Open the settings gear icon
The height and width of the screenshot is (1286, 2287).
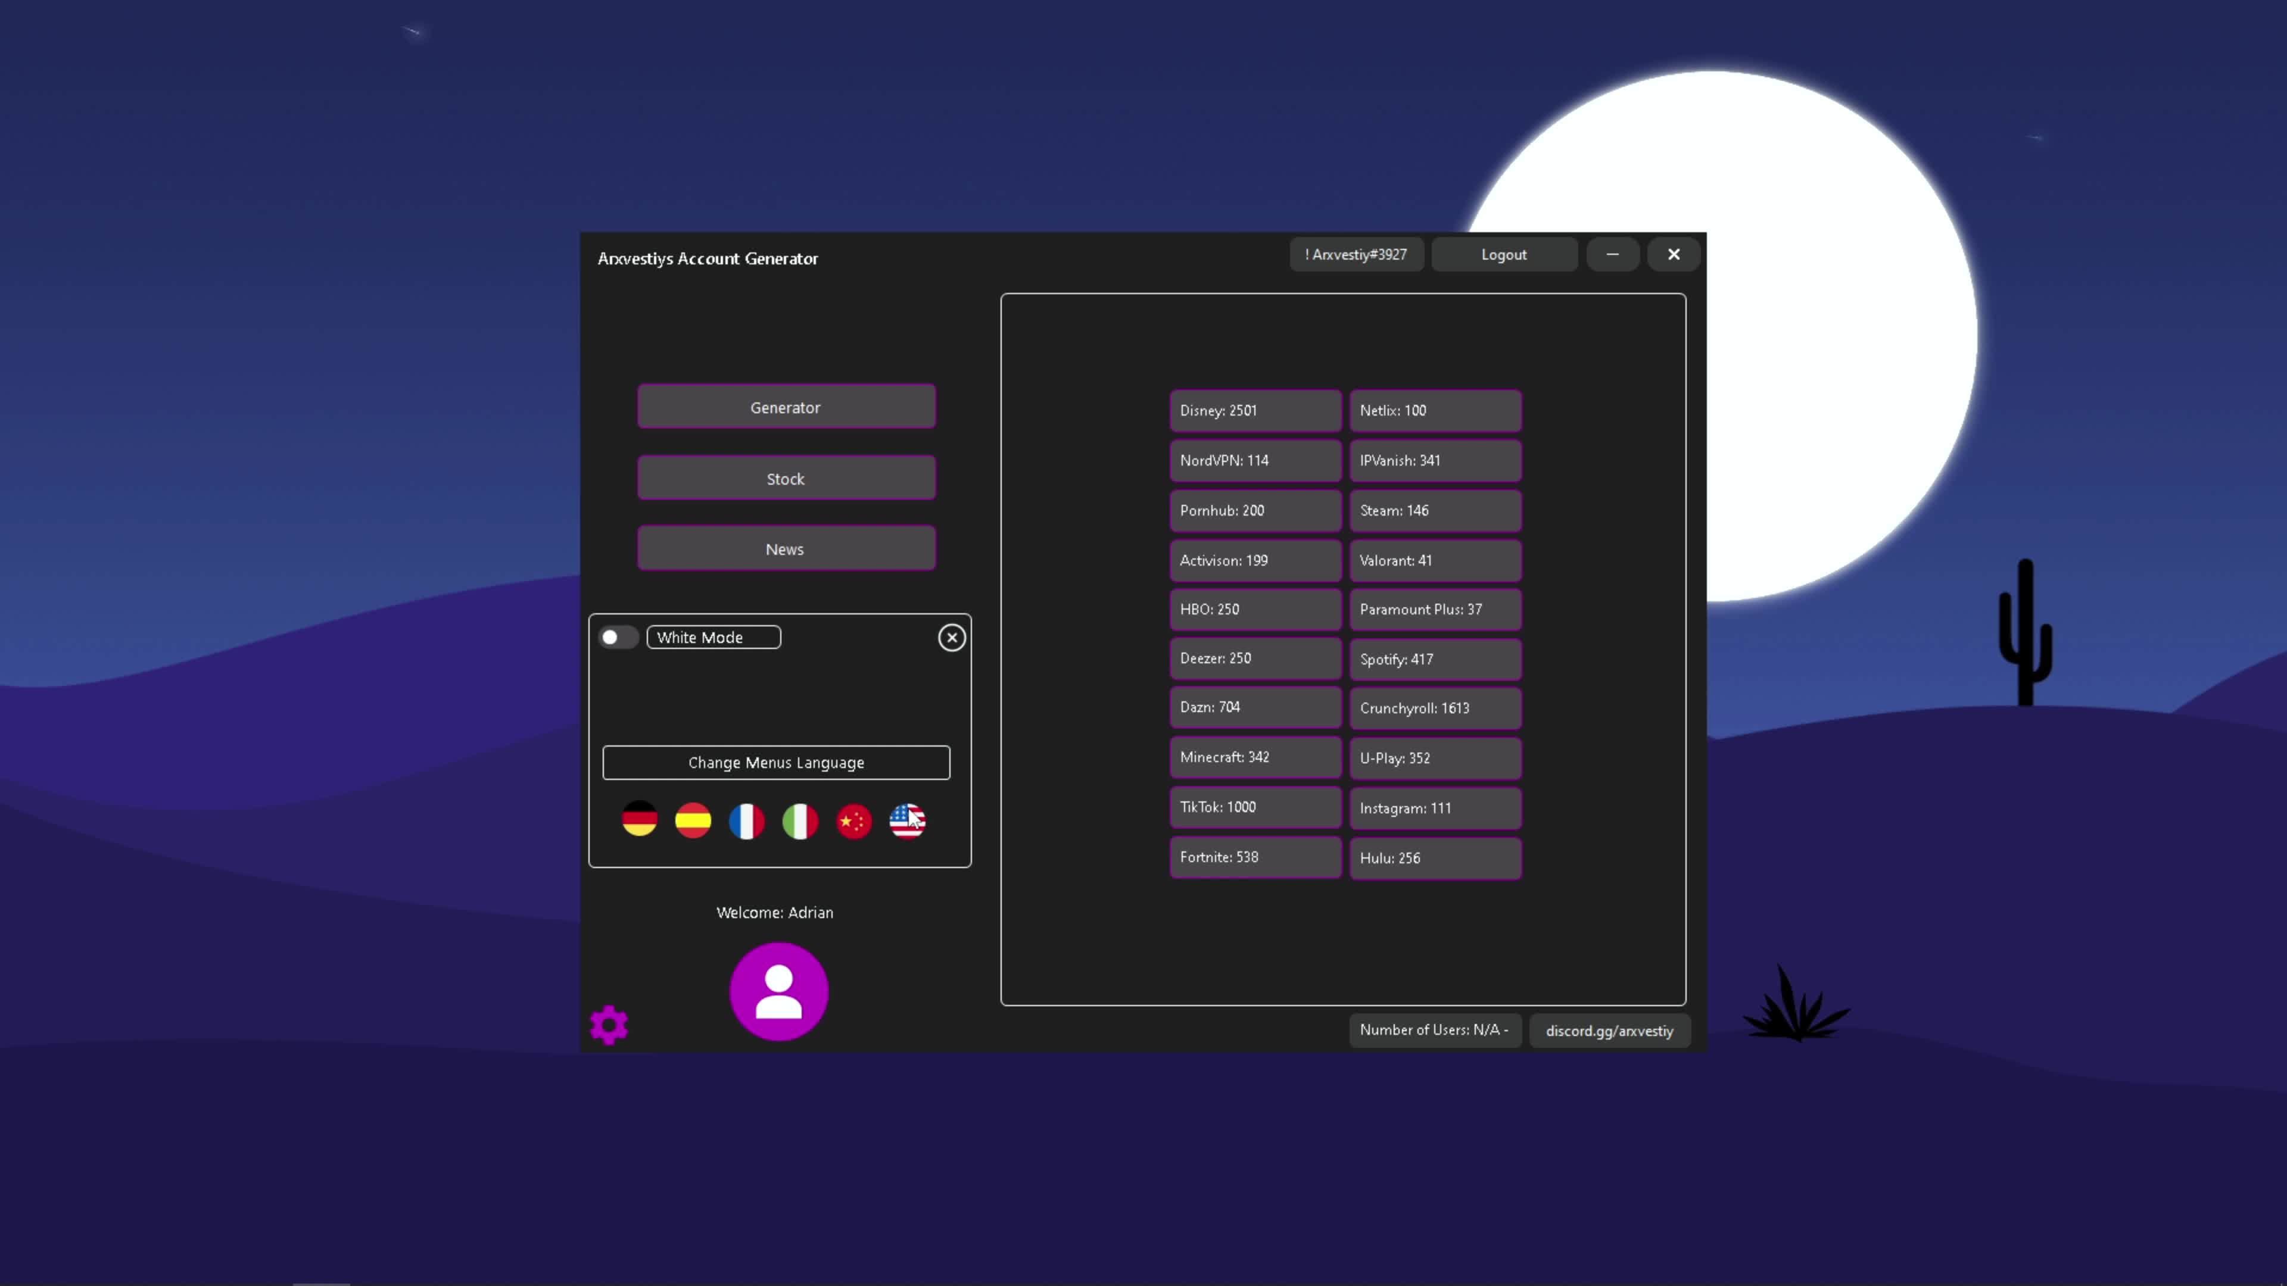[x=610, y=1025]
